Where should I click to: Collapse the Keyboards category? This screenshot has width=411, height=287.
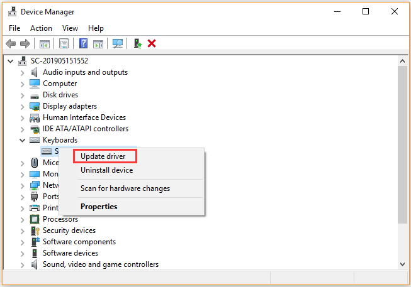click(x=23, y=140)
